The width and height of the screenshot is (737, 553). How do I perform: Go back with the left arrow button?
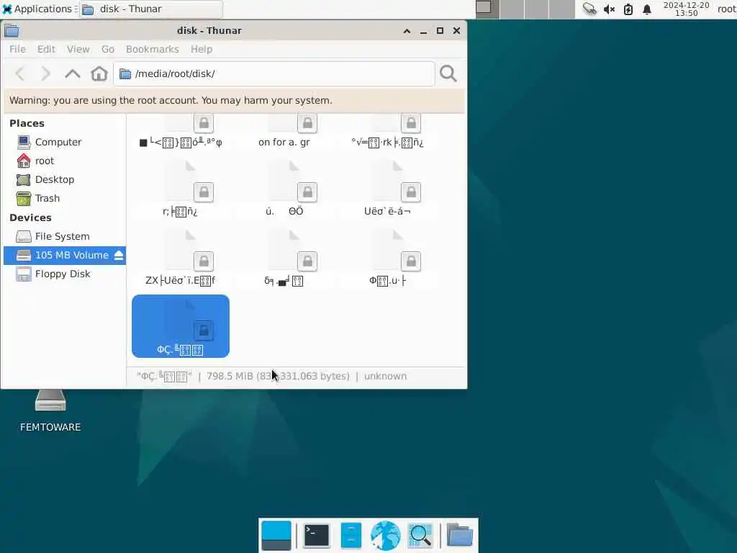19,74
